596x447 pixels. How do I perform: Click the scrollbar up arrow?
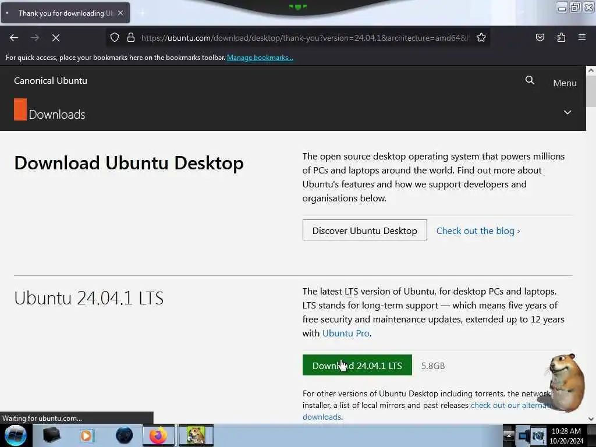pos(591,70)
